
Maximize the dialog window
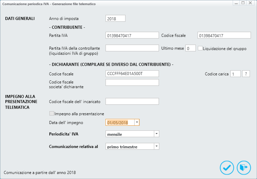pos(243,3)
